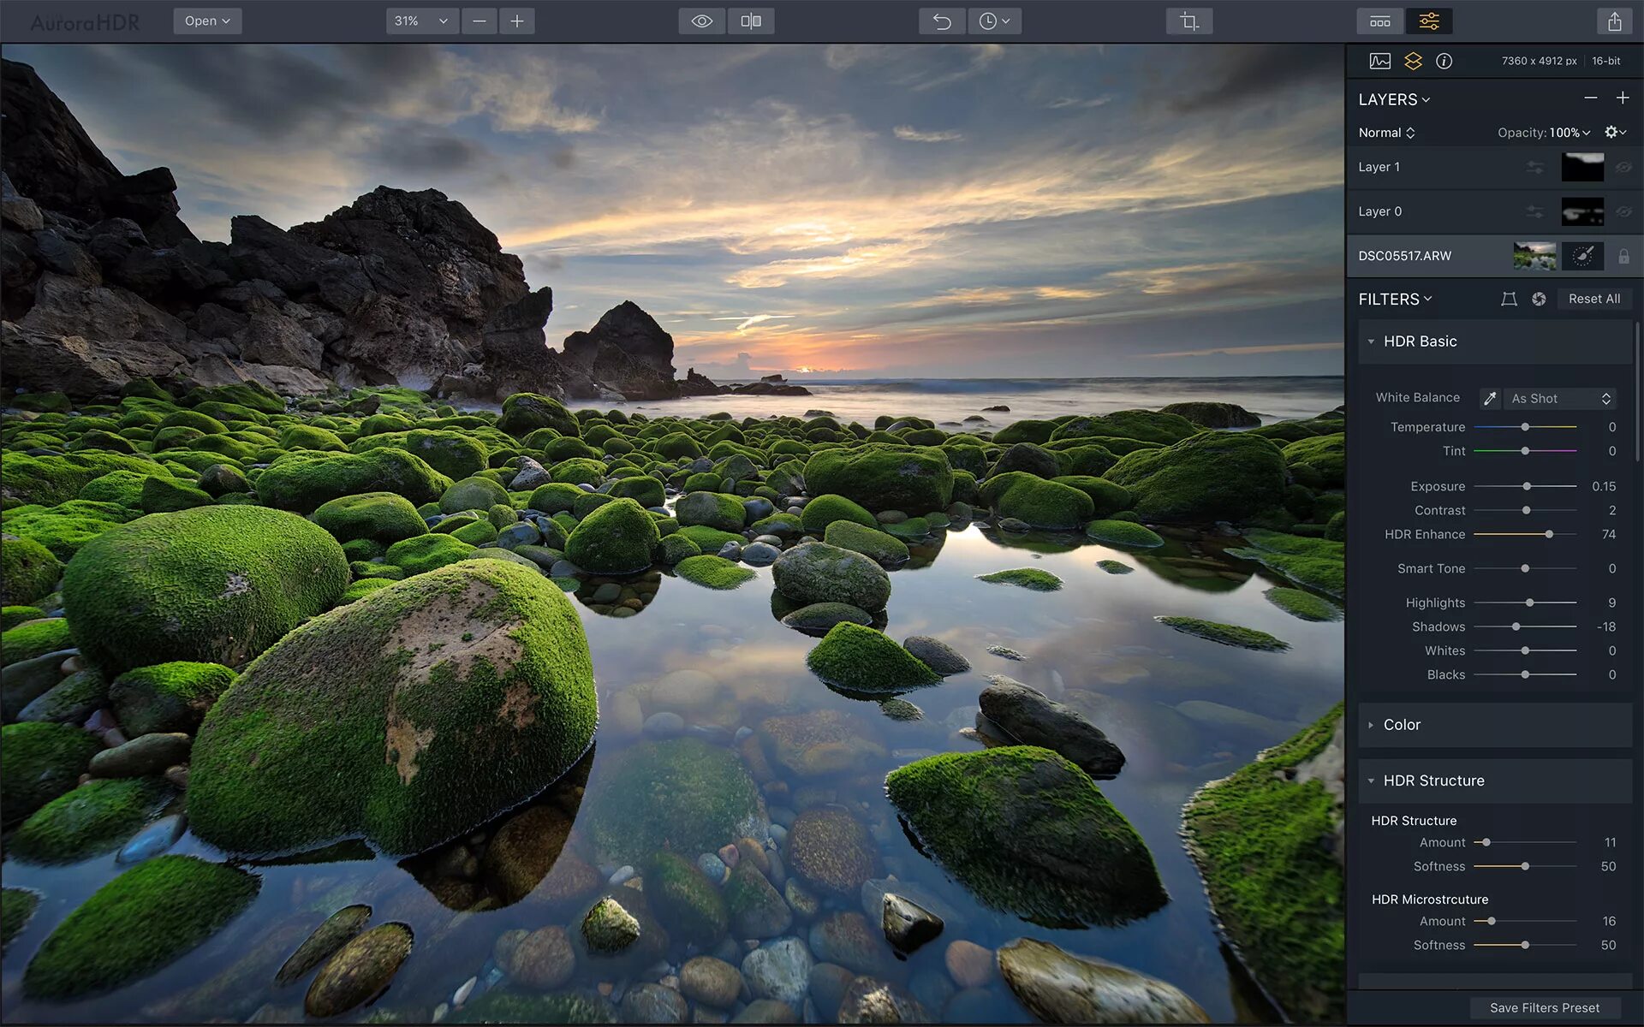This screenshot has height=1027, width=1644.
Task: Toggle Layer 0 visibility eye
Action: pos(1623,211)
